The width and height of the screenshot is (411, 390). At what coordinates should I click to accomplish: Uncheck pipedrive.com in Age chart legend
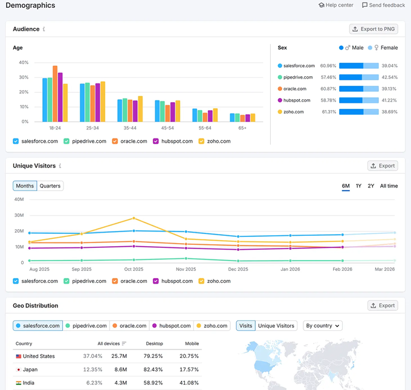(x=66, y=141)
